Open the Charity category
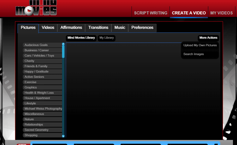The height and width of the screenshot is (145, 237). (43, 61)
